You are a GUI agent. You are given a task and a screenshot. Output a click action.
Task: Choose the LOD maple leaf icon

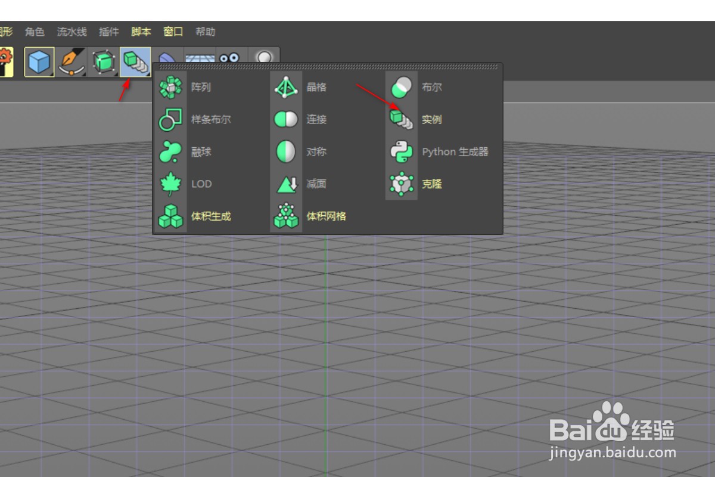(x=171, y=184)
